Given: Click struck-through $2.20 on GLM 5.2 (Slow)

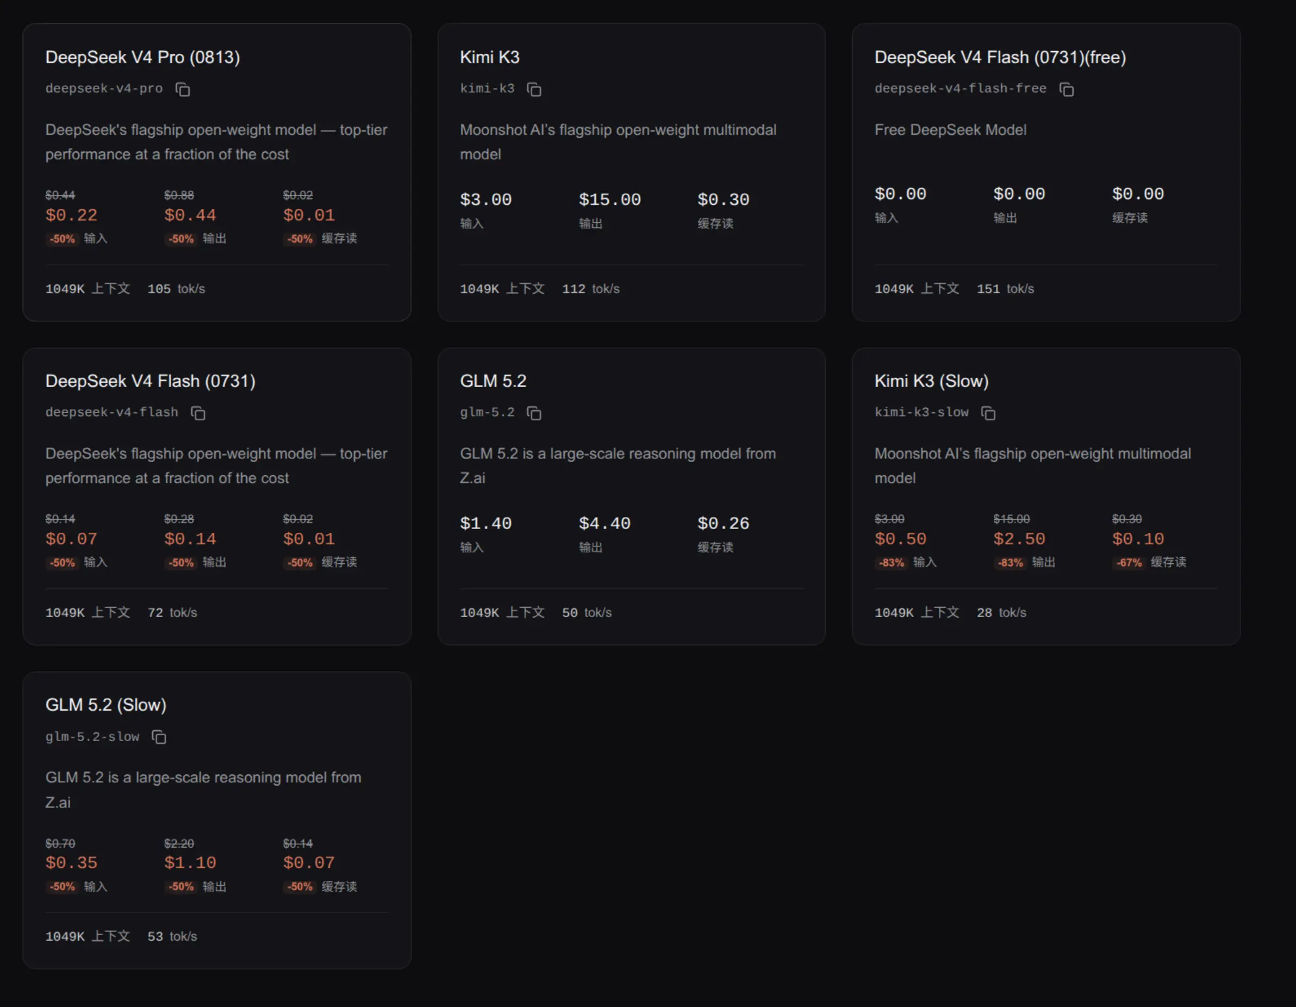Looking at the screenshot, I should click(x=179, y=844).
